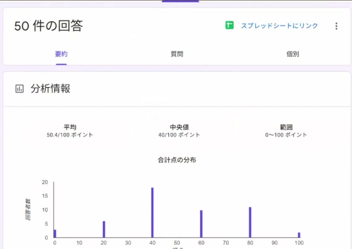The width and height of the screenshot is (352, 249).
Task: Click the histogram bar at score 20
Action: click(x=104, y=229)
